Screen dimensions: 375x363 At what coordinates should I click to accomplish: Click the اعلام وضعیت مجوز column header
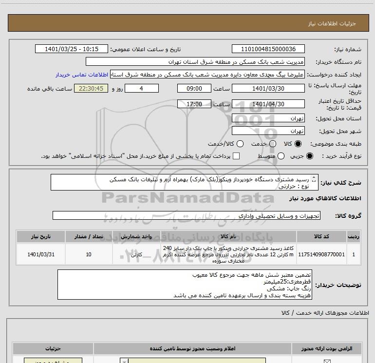coord(192,348)
